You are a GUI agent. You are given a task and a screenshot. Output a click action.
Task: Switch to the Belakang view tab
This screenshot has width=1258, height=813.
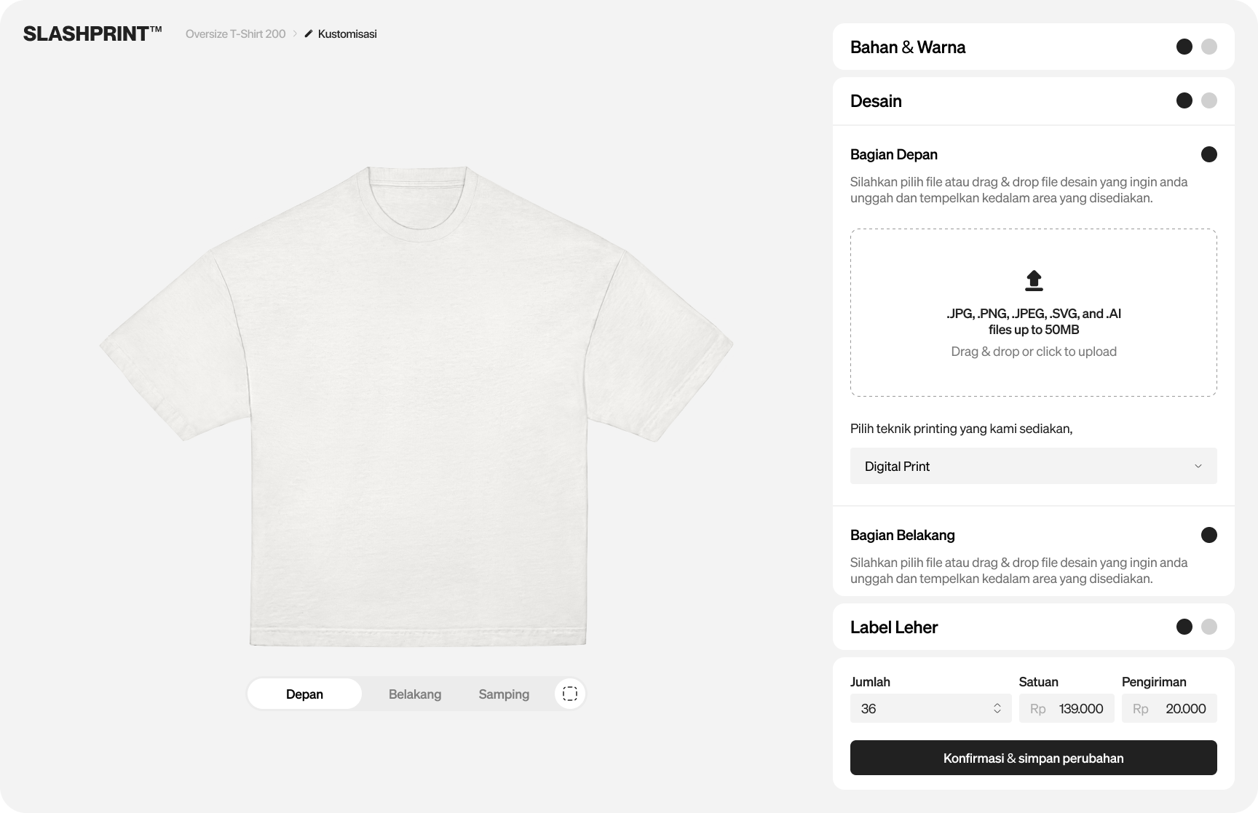(x=415, y=694)
